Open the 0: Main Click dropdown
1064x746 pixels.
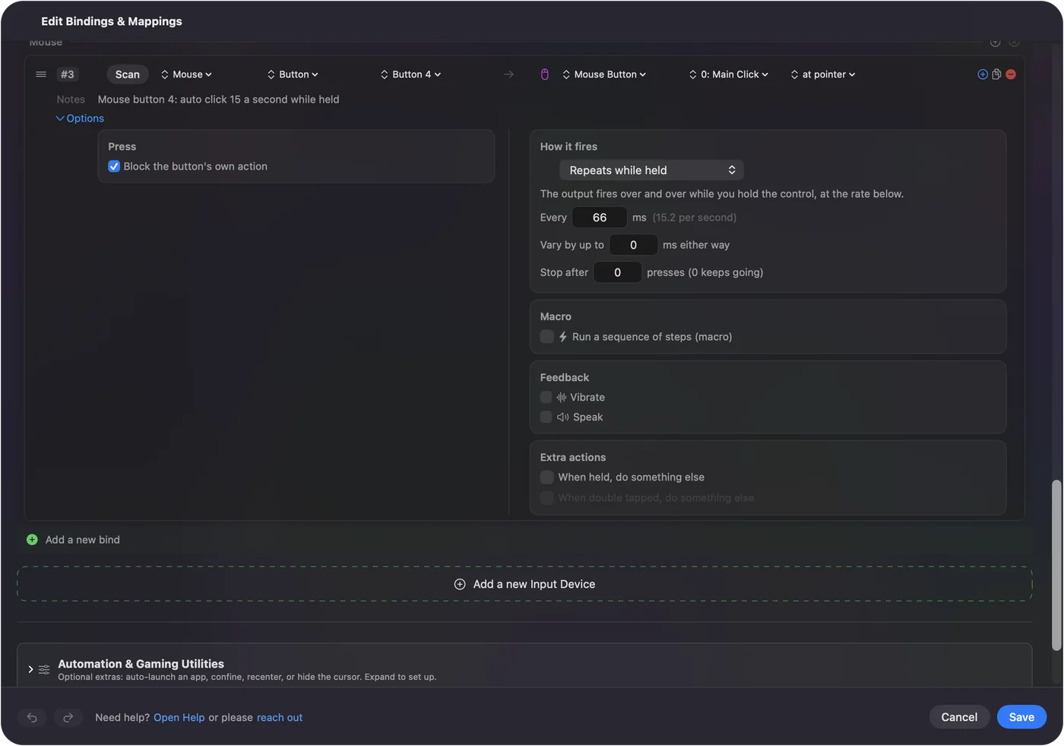click(x=729, y=75)
